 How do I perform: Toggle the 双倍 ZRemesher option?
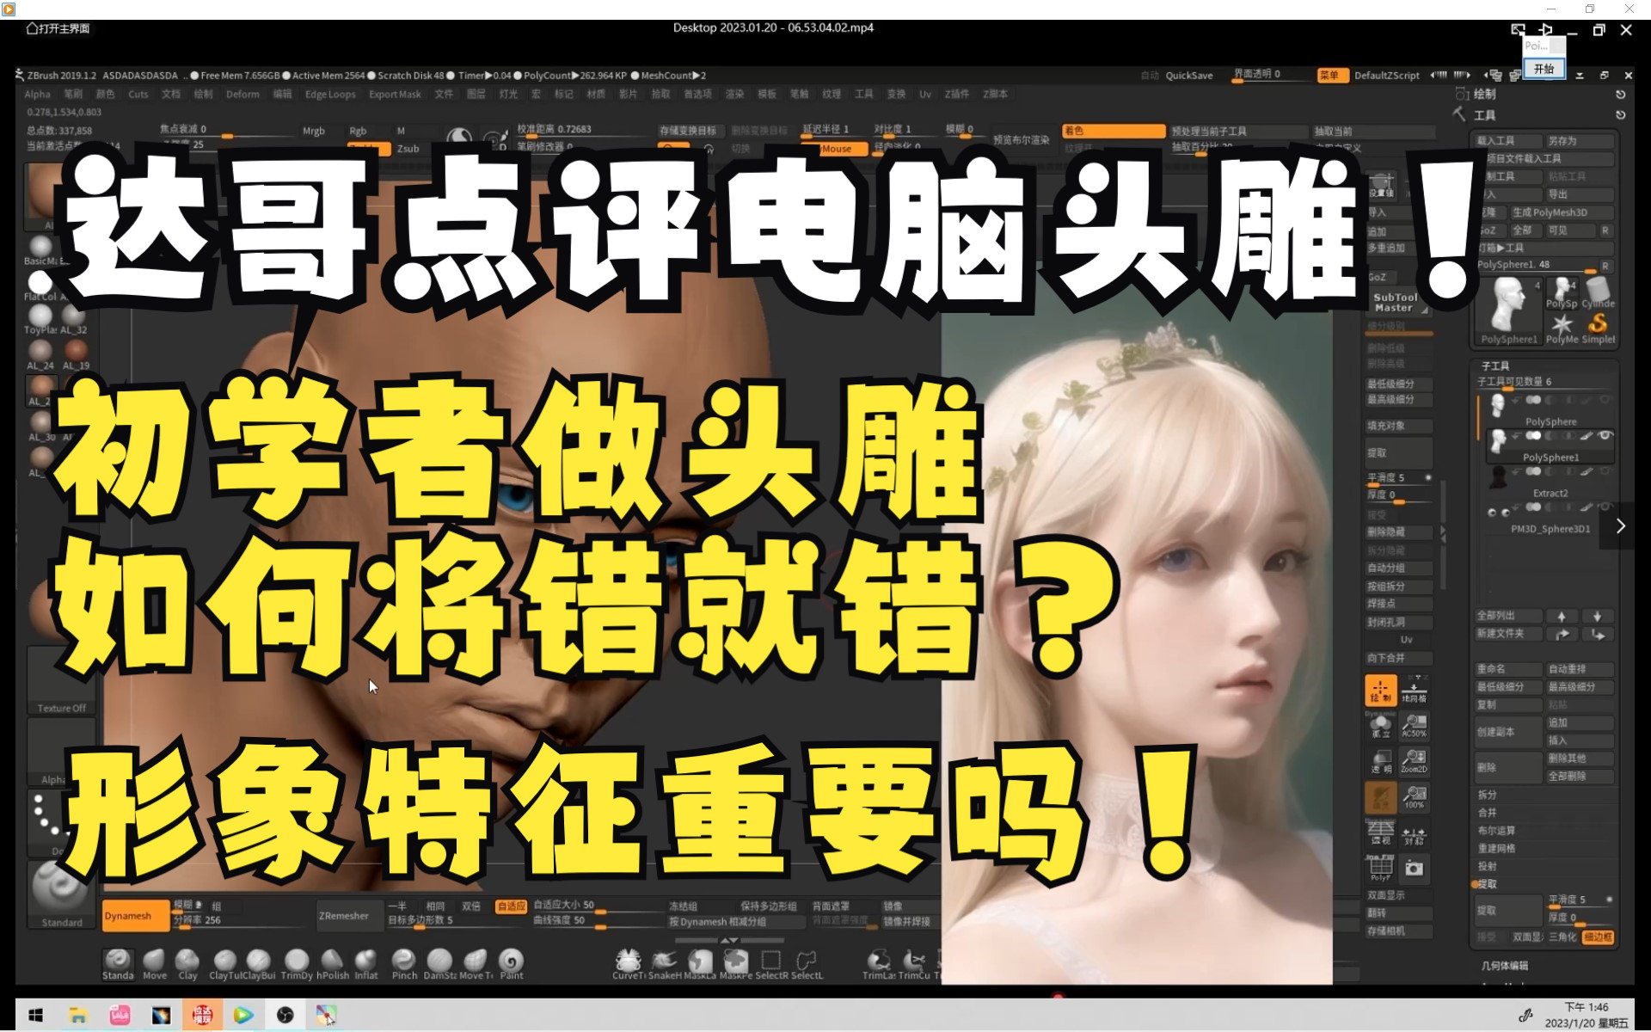pyautogui.click(x=471, y=906)
